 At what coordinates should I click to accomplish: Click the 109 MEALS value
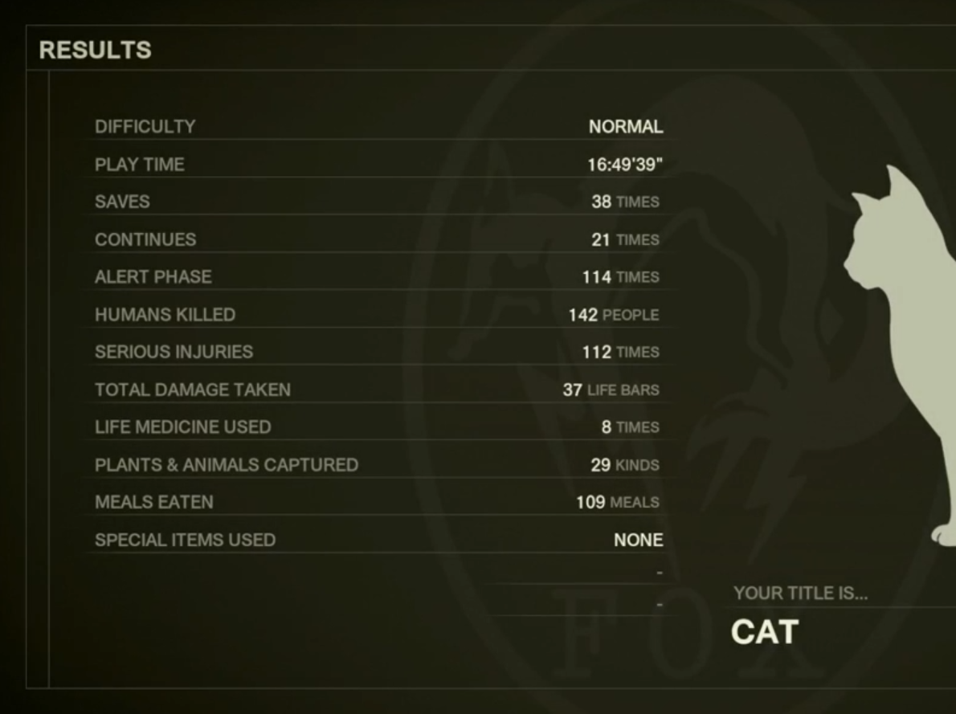coord(618,502)
